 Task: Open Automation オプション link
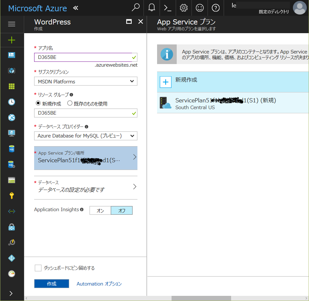tap(99, 284)
